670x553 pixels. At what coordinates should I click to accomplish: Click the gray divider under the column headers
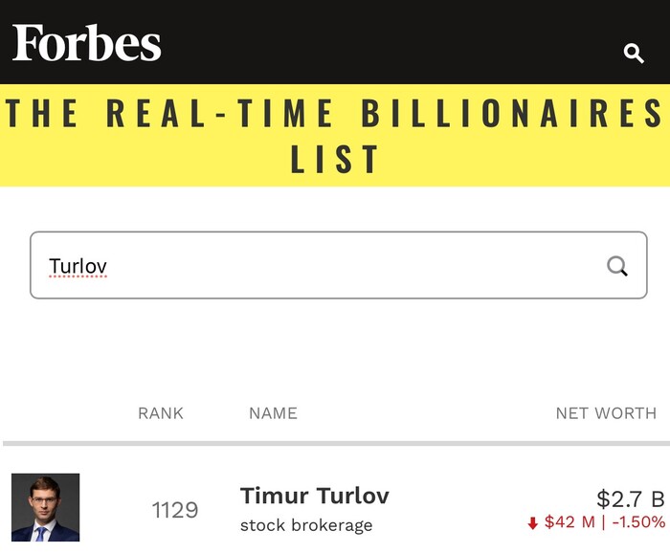[335, 444]
